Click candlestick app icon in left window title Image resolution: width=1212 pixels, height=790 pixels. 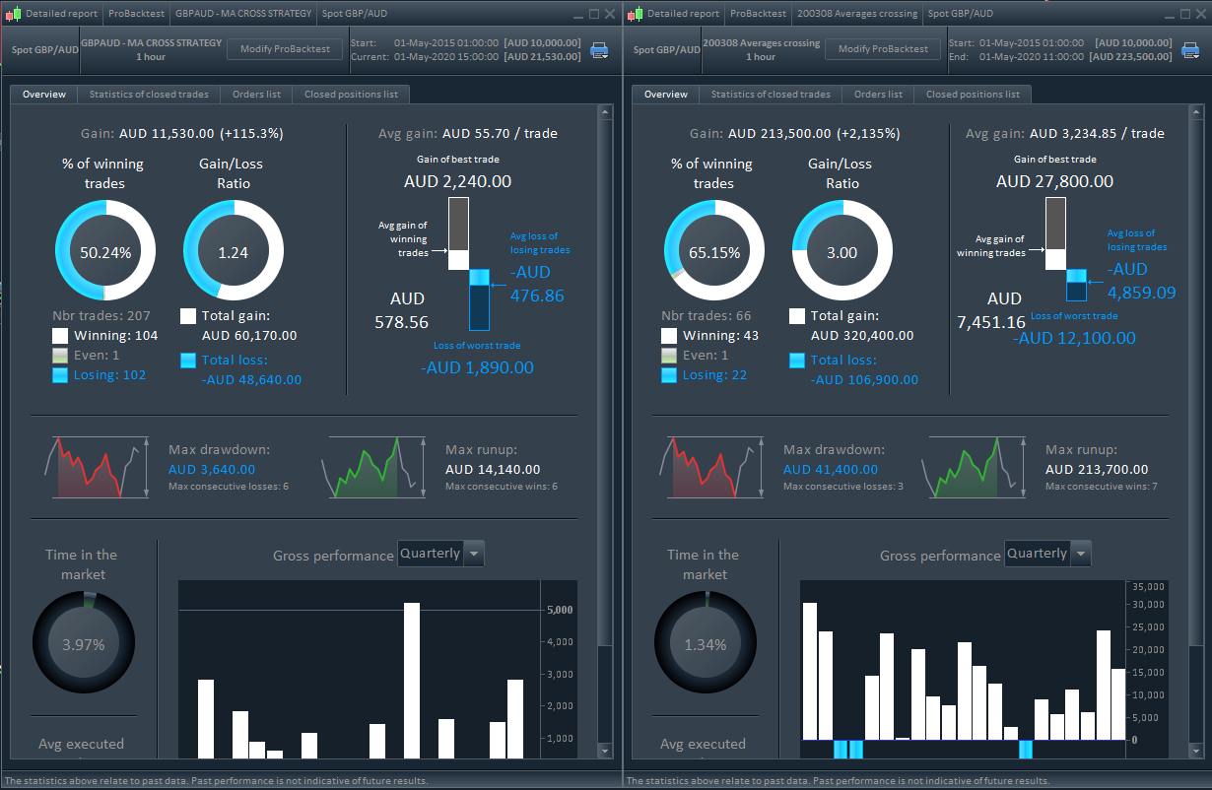coord(12,14)
